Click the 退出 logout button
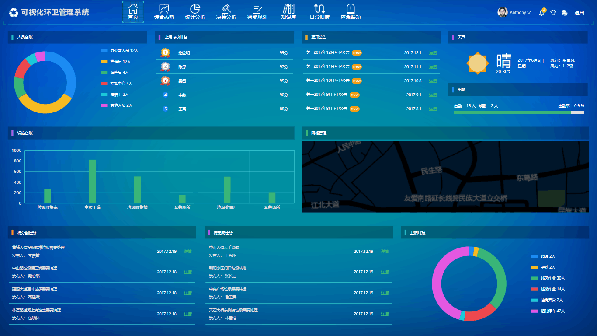The width and height of the screenshot is (597, 336). tap(579, 13)
